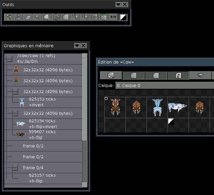Select the eraser tool in Outils
Screen dimensions: 214x195
[x=28, y=17]
